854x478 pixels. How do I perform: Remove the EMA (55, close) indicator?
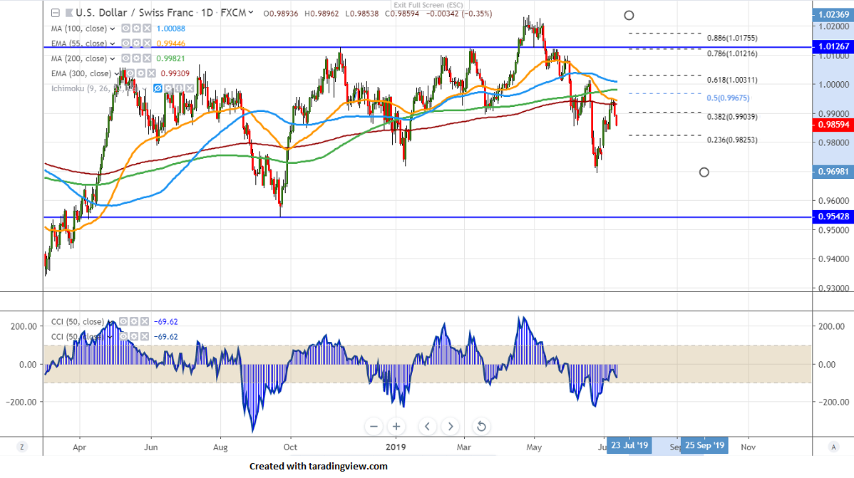pos(147,43)
